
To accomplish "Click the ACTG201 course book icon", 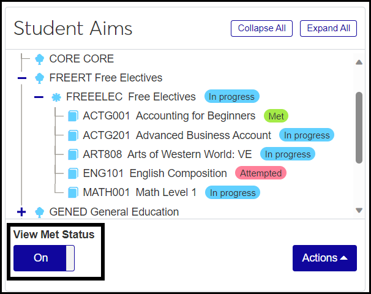I will coord(73,135).
